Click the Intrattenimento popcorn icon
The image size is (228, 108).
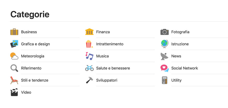[89, 44]
